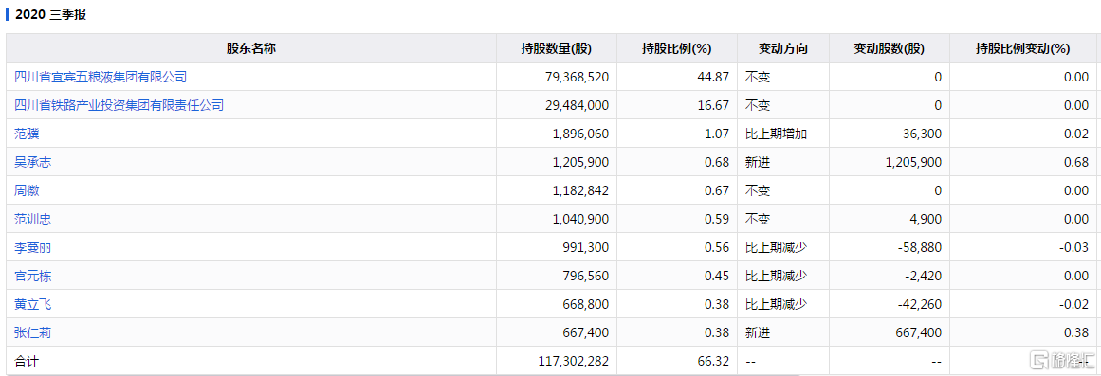Click the 持股比例(%) column header

(x=677, y=48)
